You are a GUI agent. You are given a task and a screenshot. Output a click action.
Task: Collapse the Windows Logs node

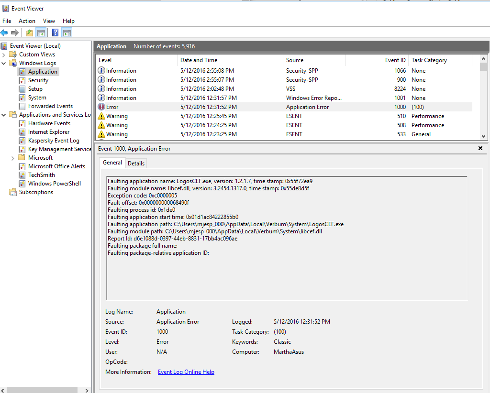coord(4,63)
